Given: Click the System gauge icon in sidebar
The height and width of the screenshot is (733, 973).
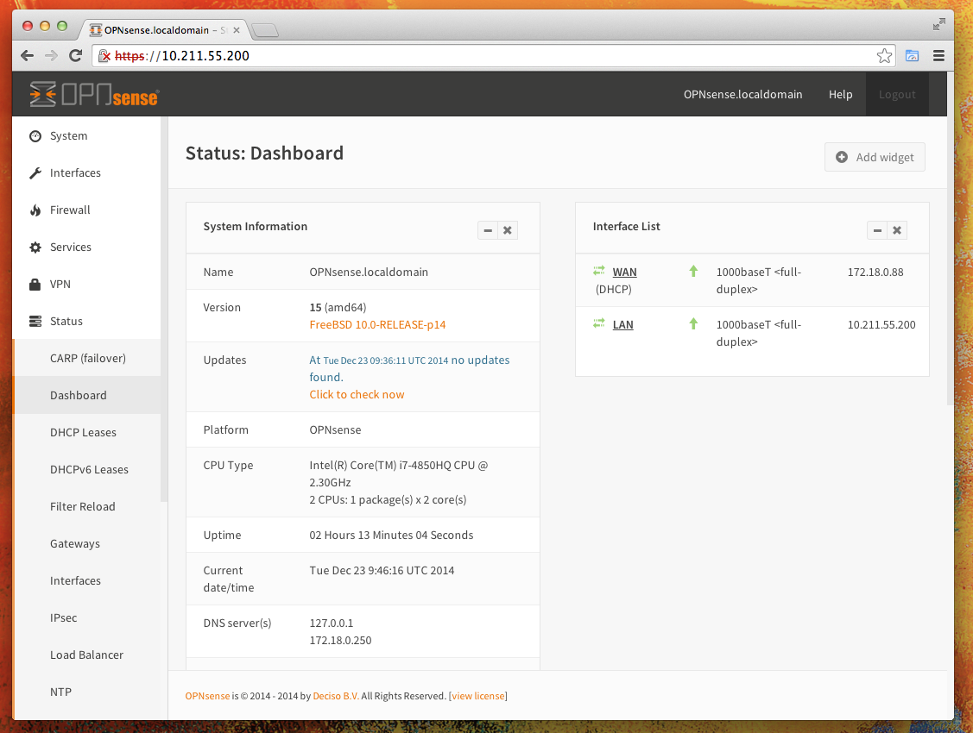Looking at the screenshot, I should (35, 136).
